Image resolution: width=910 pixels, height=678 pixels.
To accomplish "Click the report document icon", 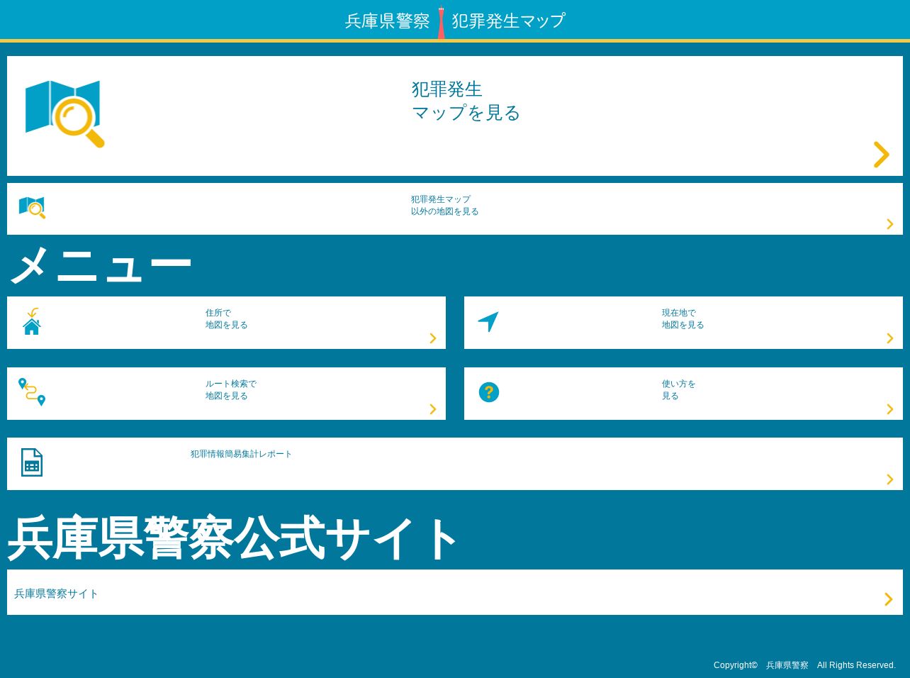I will click(32, 462).
